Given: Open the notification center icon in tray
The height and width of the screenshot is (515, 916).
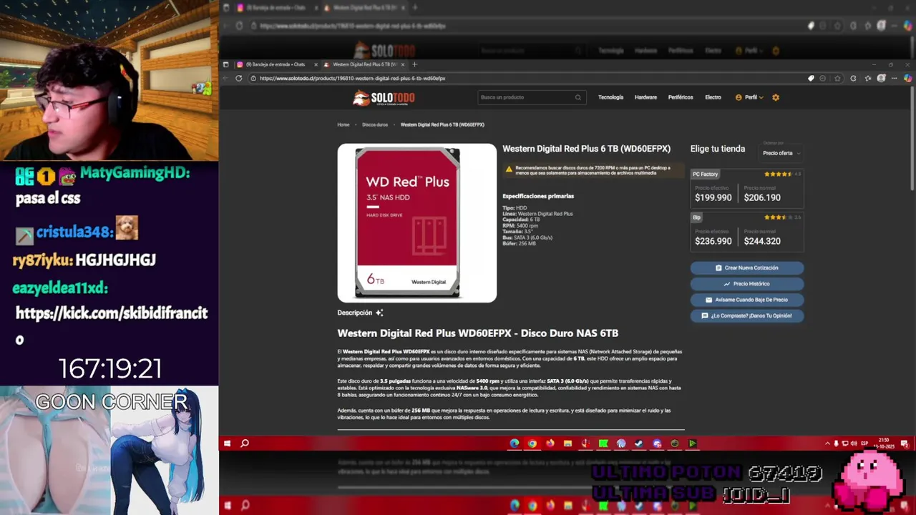Looking at the screenshot, I should (x=905, y=443).
